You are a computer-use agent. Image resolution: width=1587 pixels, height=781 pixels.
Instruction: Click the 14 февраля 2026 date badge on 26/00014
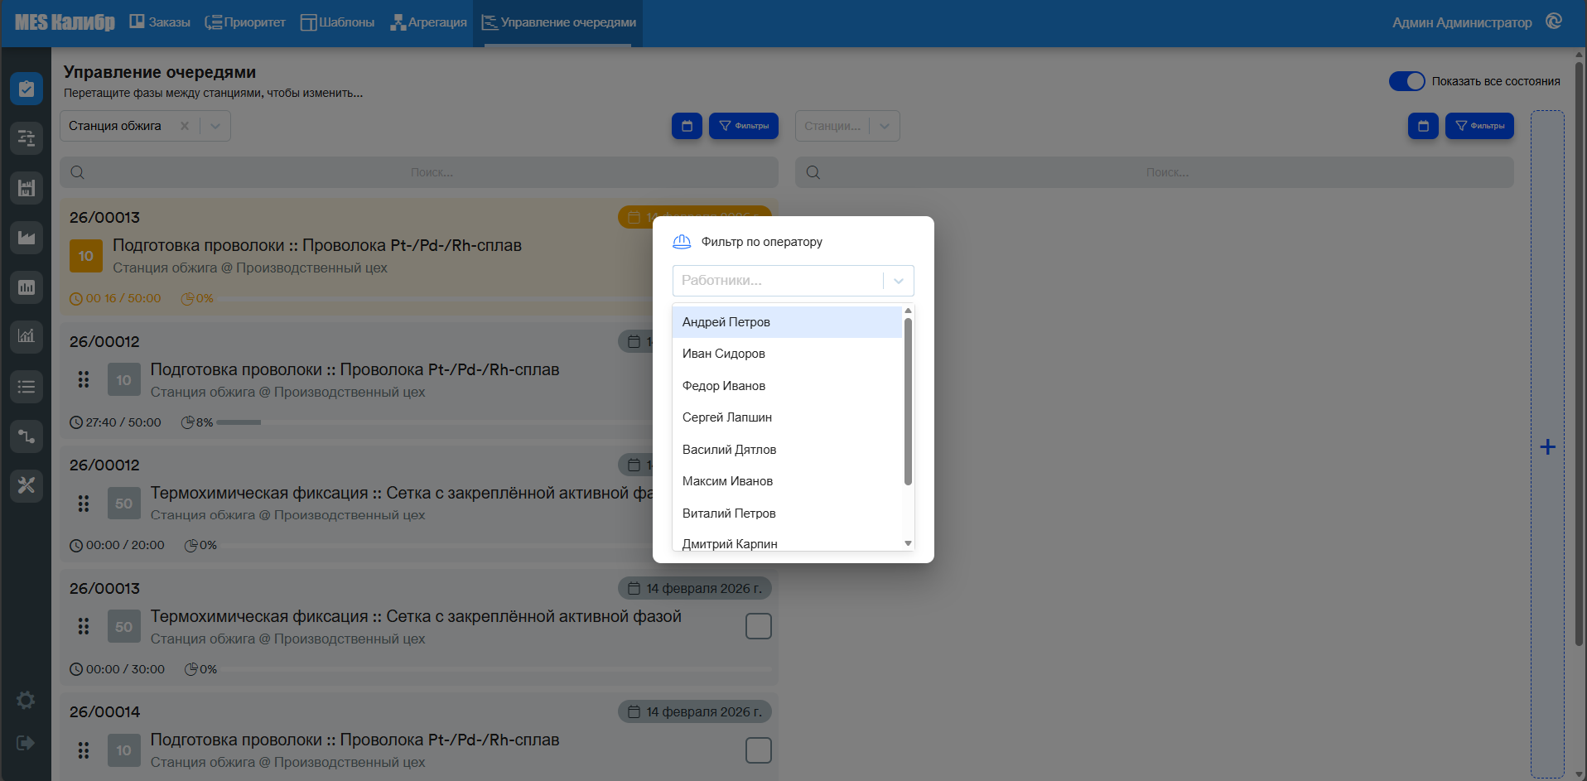[695, 711]
